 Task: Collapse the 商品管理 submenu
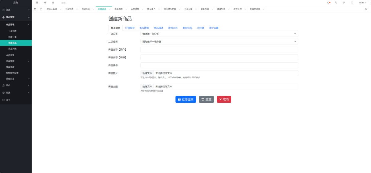click(16, 24)
